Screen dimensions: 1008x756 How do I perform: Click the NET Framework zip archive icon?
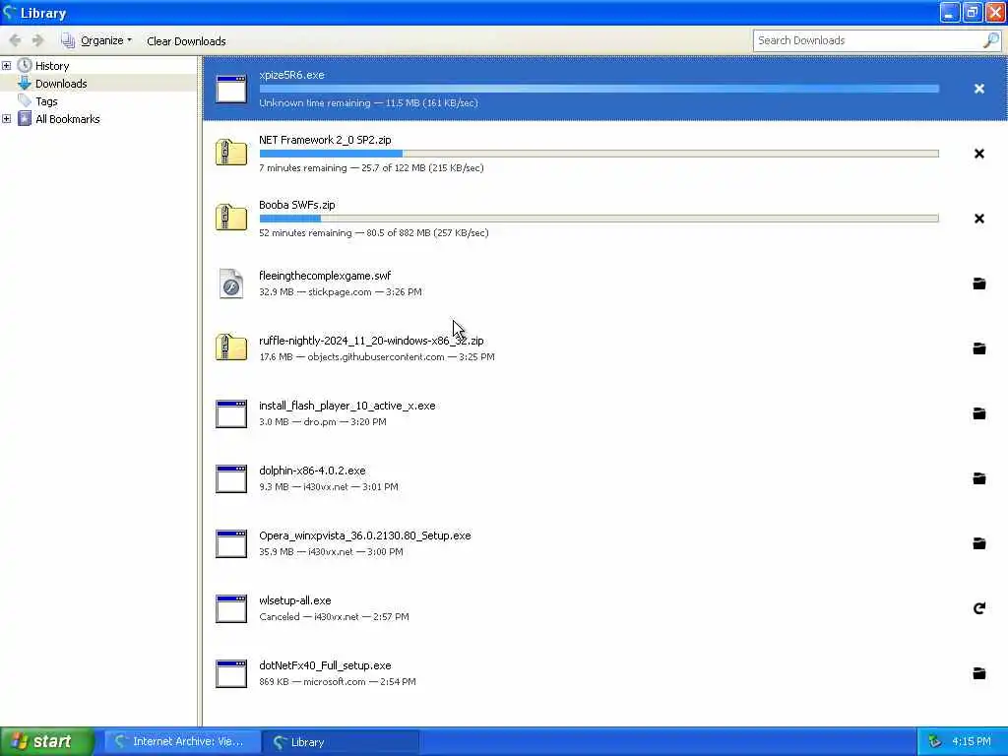231,153
